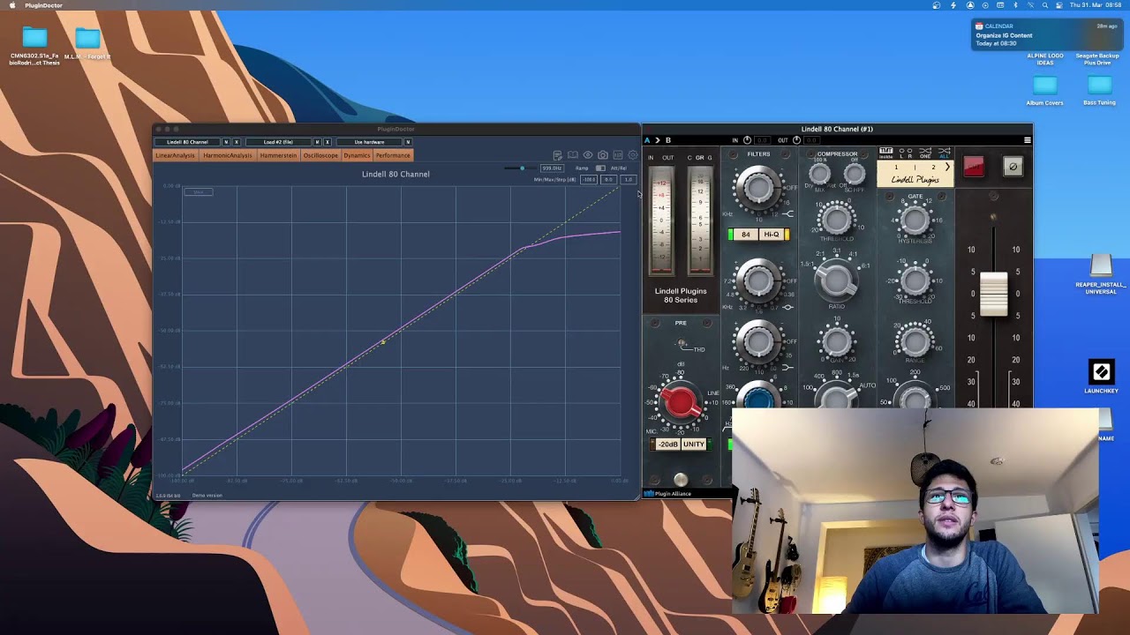Click the TMT inside icon

pyautogui.click(x=886, y=153)
